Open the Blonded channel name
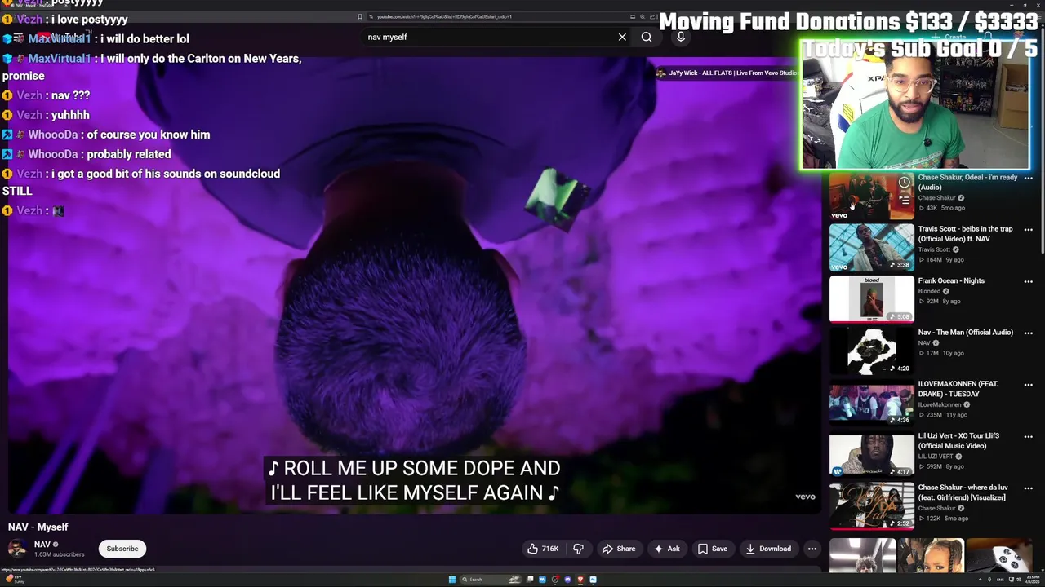Image resolution: width=1045 pixels, height=587 pixels. tap(930, 291)
